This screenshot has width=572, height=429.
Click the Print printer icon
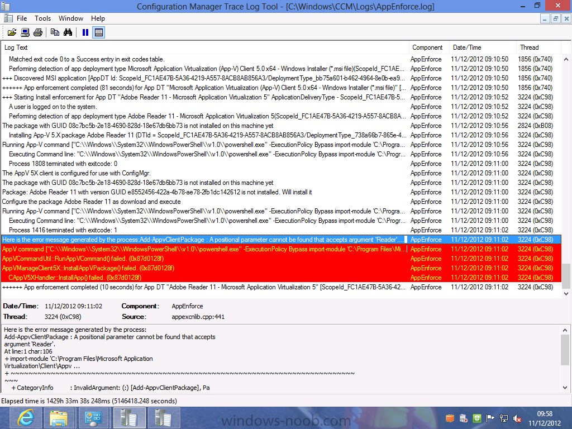[38, 32]
